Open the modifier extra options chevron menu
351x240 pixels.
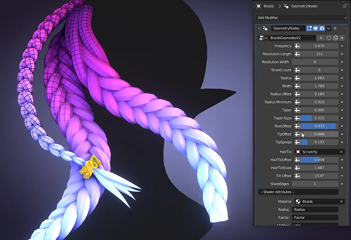(328, 28)
